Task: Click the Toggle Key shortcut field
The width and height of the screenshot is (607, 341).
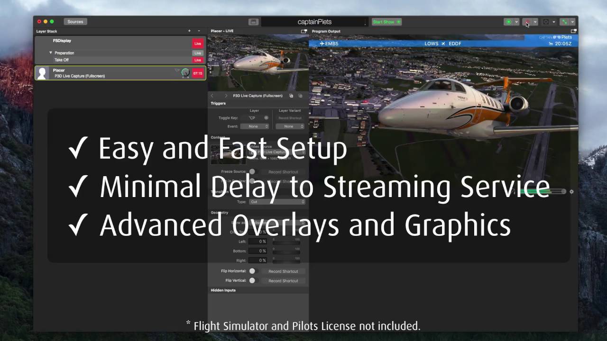Action: 255,118
